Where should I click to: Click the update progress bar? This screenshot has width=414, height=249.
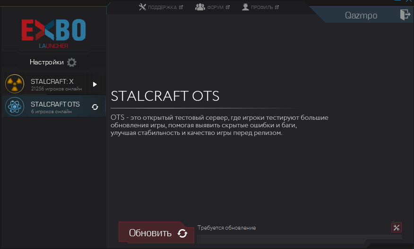coord(298,239)
